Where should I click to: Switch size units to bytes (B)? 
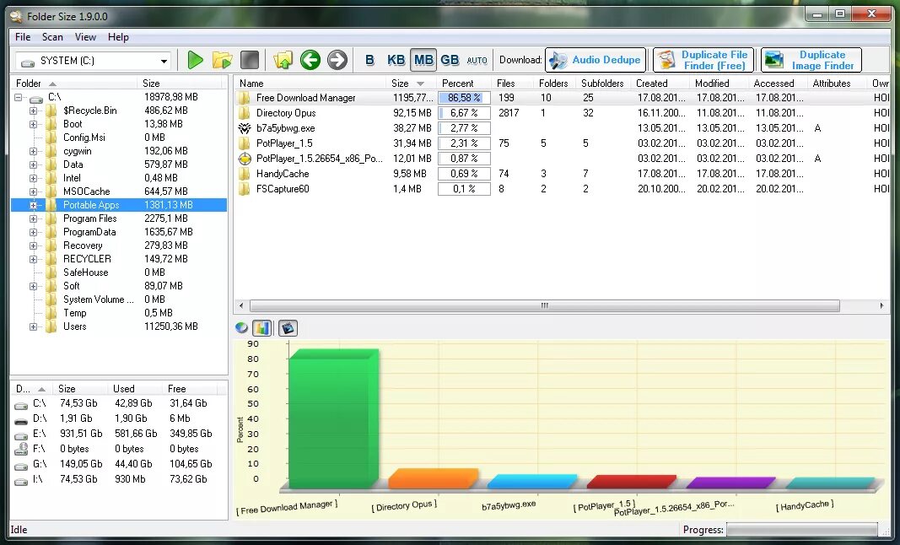(x=369, y=60)
